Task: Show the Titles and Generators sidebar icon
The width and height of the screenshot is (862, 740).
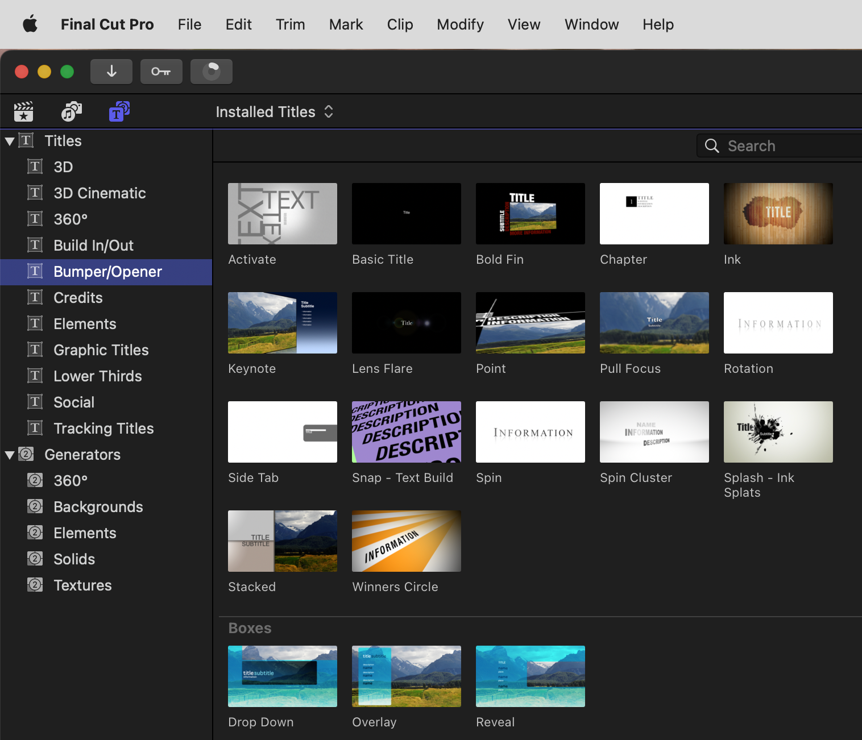Action: 119,111
